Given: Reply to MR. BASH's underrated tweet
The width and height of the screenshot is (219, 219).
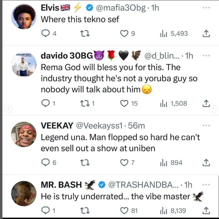Looking at the screenshot, I should (x=46, y=210).
